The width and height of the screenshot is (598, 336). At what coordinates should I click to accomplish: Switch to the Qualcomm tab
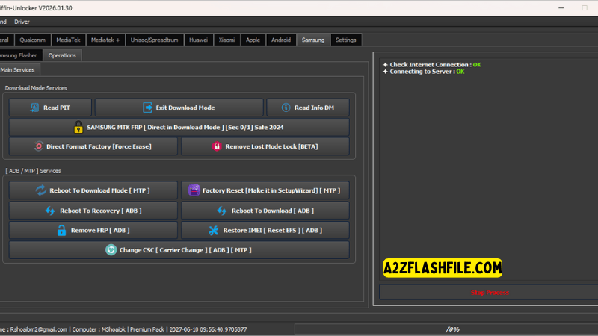pyautogui.click(x=33, y=40)
